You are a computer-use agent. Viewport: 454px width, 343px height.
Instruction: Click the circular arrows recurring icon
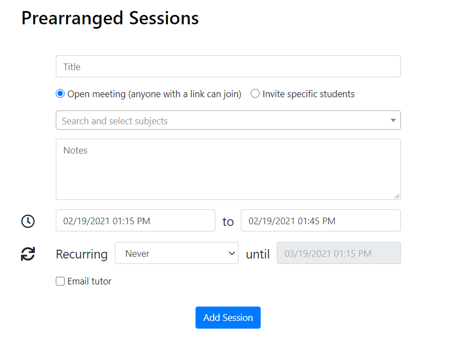(x=28, y=254)
